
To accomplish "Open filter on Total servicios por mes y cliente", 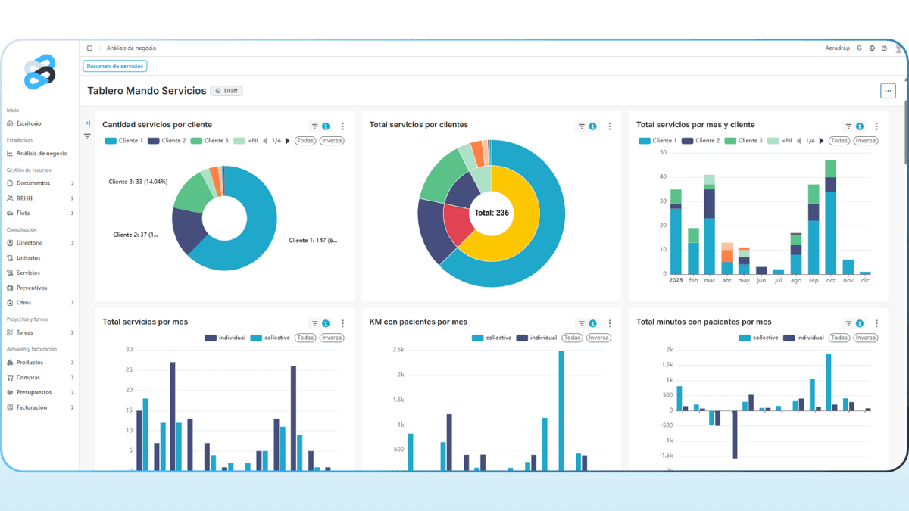I will [854, 126].
